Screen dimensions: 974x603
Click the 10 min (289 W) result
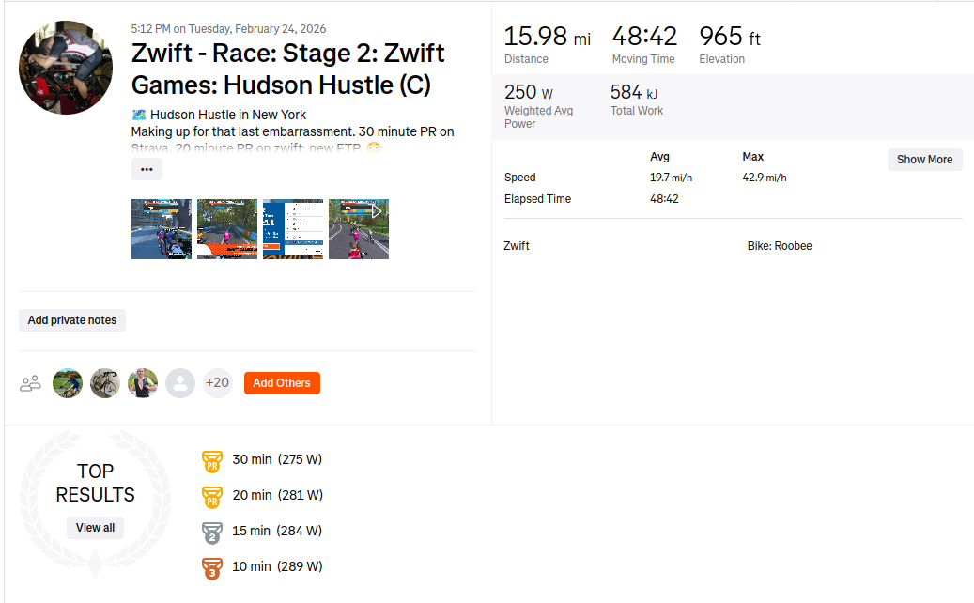click(277, 566)
